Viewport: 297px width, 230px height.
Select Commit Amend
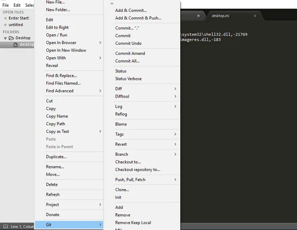(130, 53)
